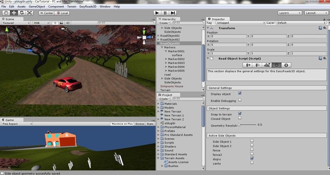Enable the Closed Object checkbox
This screenshot has width=330, height=175.
240,118
